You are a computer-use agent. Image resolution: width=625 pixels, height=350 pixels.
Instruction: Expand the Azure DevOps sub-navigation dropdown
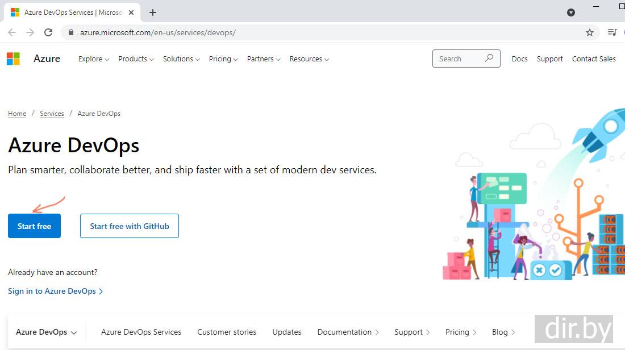tap(46, 332)
